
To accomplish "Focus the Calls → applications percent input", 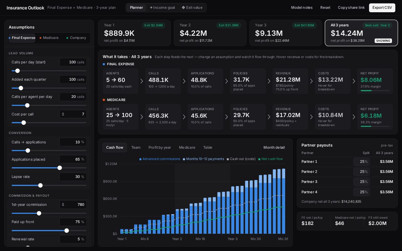I will coord(73,142).
